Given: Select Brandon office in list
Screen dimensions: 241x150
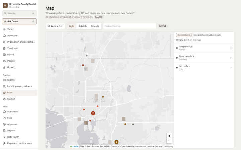Looking at the screenshot, I should pos(204,58).
